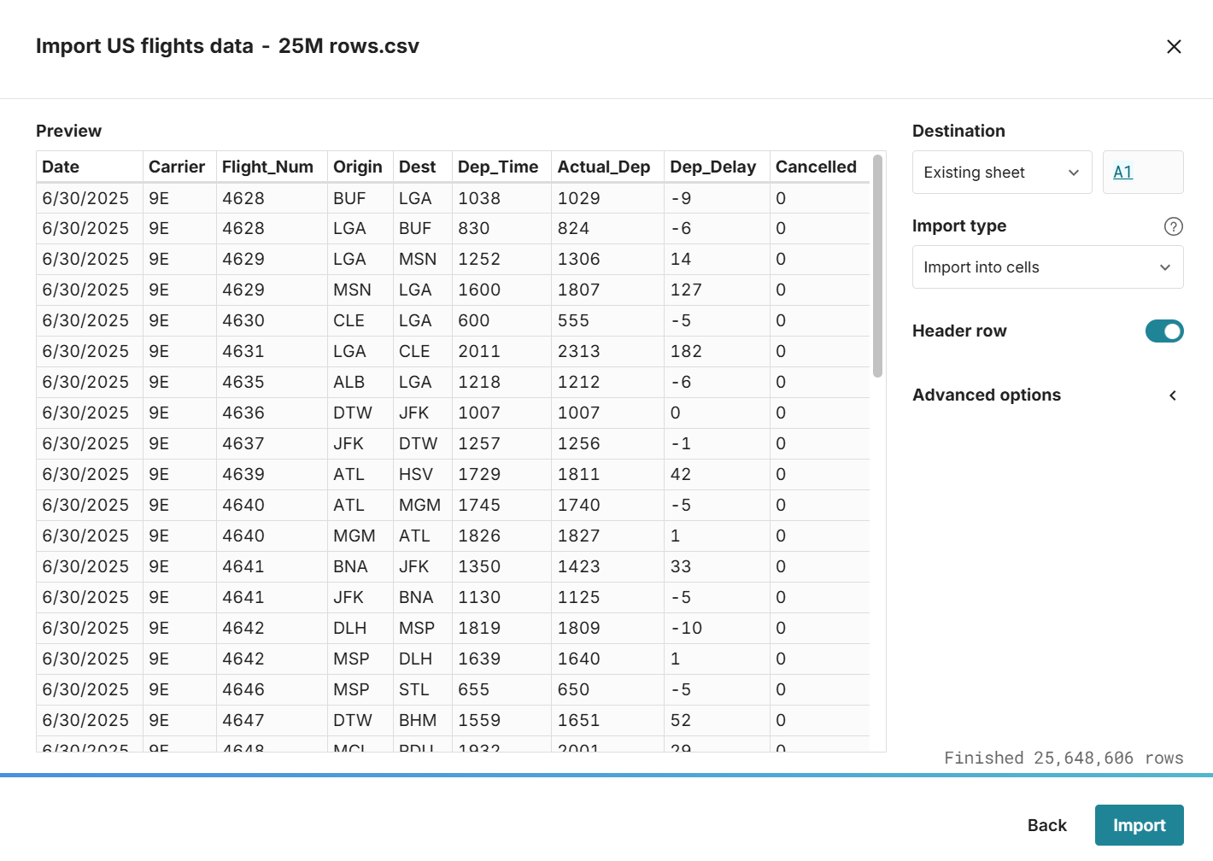Click the actual departure 1827 cell

tap(608, 536)
